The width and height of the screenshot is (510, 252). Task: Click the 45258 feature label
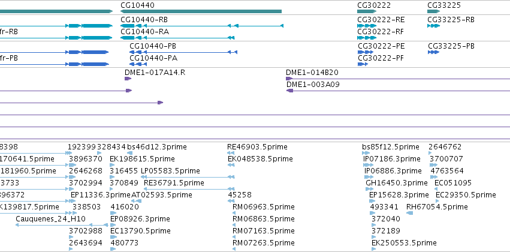240,196
